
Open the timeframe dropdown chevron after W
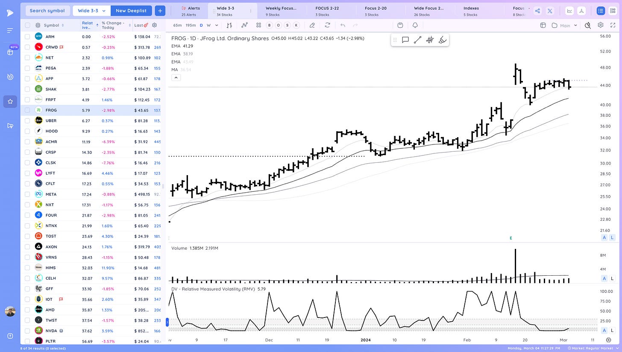pos(217,25)
